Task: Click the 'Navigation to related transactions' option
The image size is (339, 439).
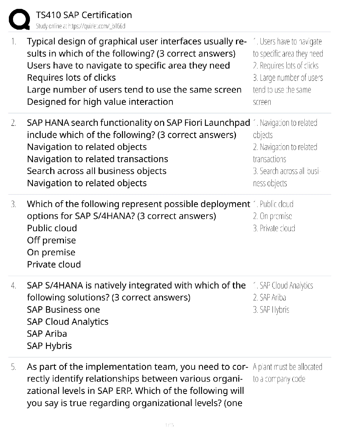Action: pyautogui.click(x=97, y=159)
